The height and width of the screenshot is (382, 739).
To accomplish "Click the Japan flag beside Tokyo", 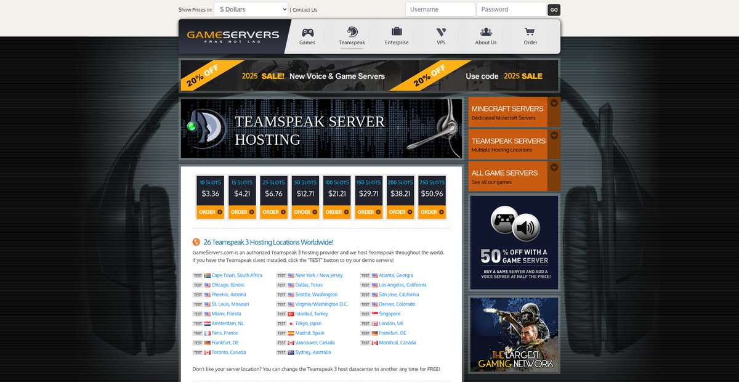I will click(x=291, y=323).
